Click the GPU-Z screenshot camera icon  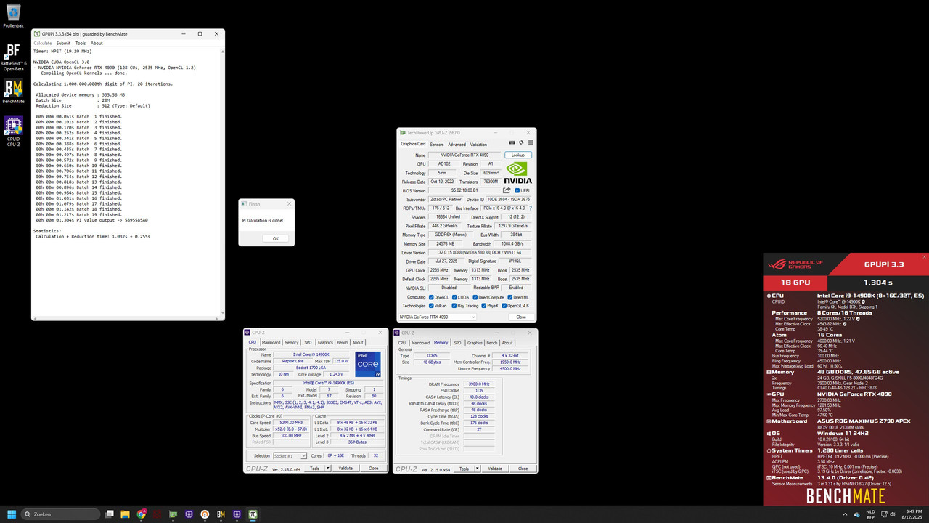tap(512, 142)
